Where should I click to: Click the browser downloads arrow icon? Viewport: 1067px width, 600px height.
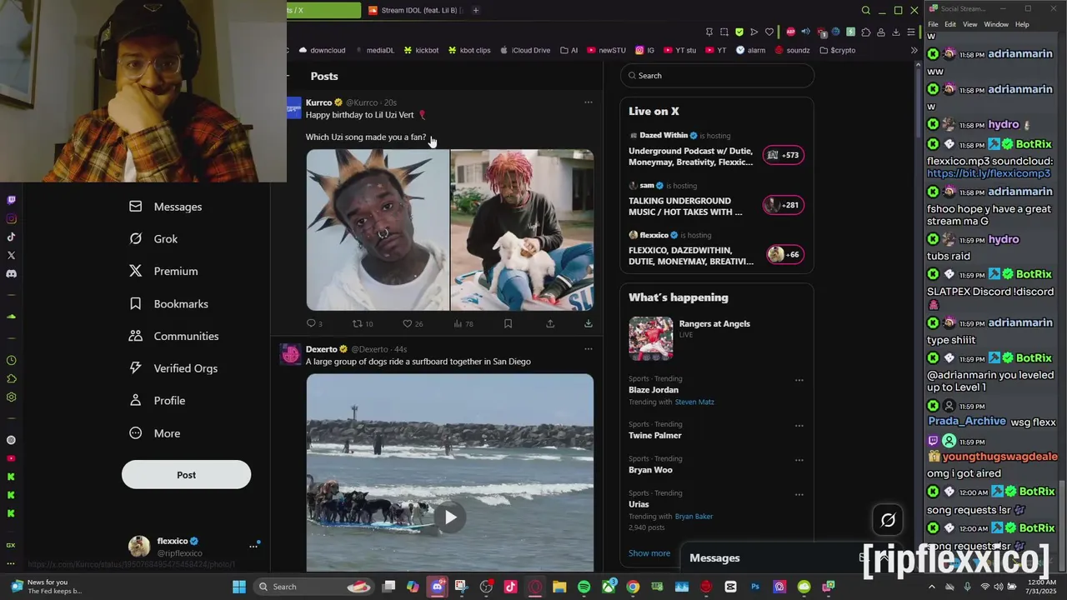tap(896, 32)
